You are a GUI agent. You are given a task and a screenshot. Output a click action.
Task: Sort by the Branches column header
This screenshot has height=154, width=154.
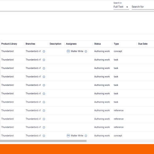click(x=30, y=44)
